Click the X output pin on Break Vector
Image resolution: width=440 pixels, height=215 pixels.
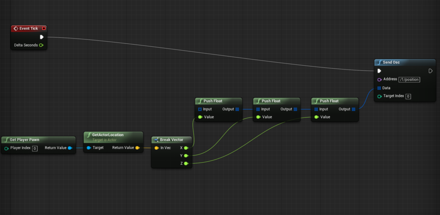coord(186,148)
